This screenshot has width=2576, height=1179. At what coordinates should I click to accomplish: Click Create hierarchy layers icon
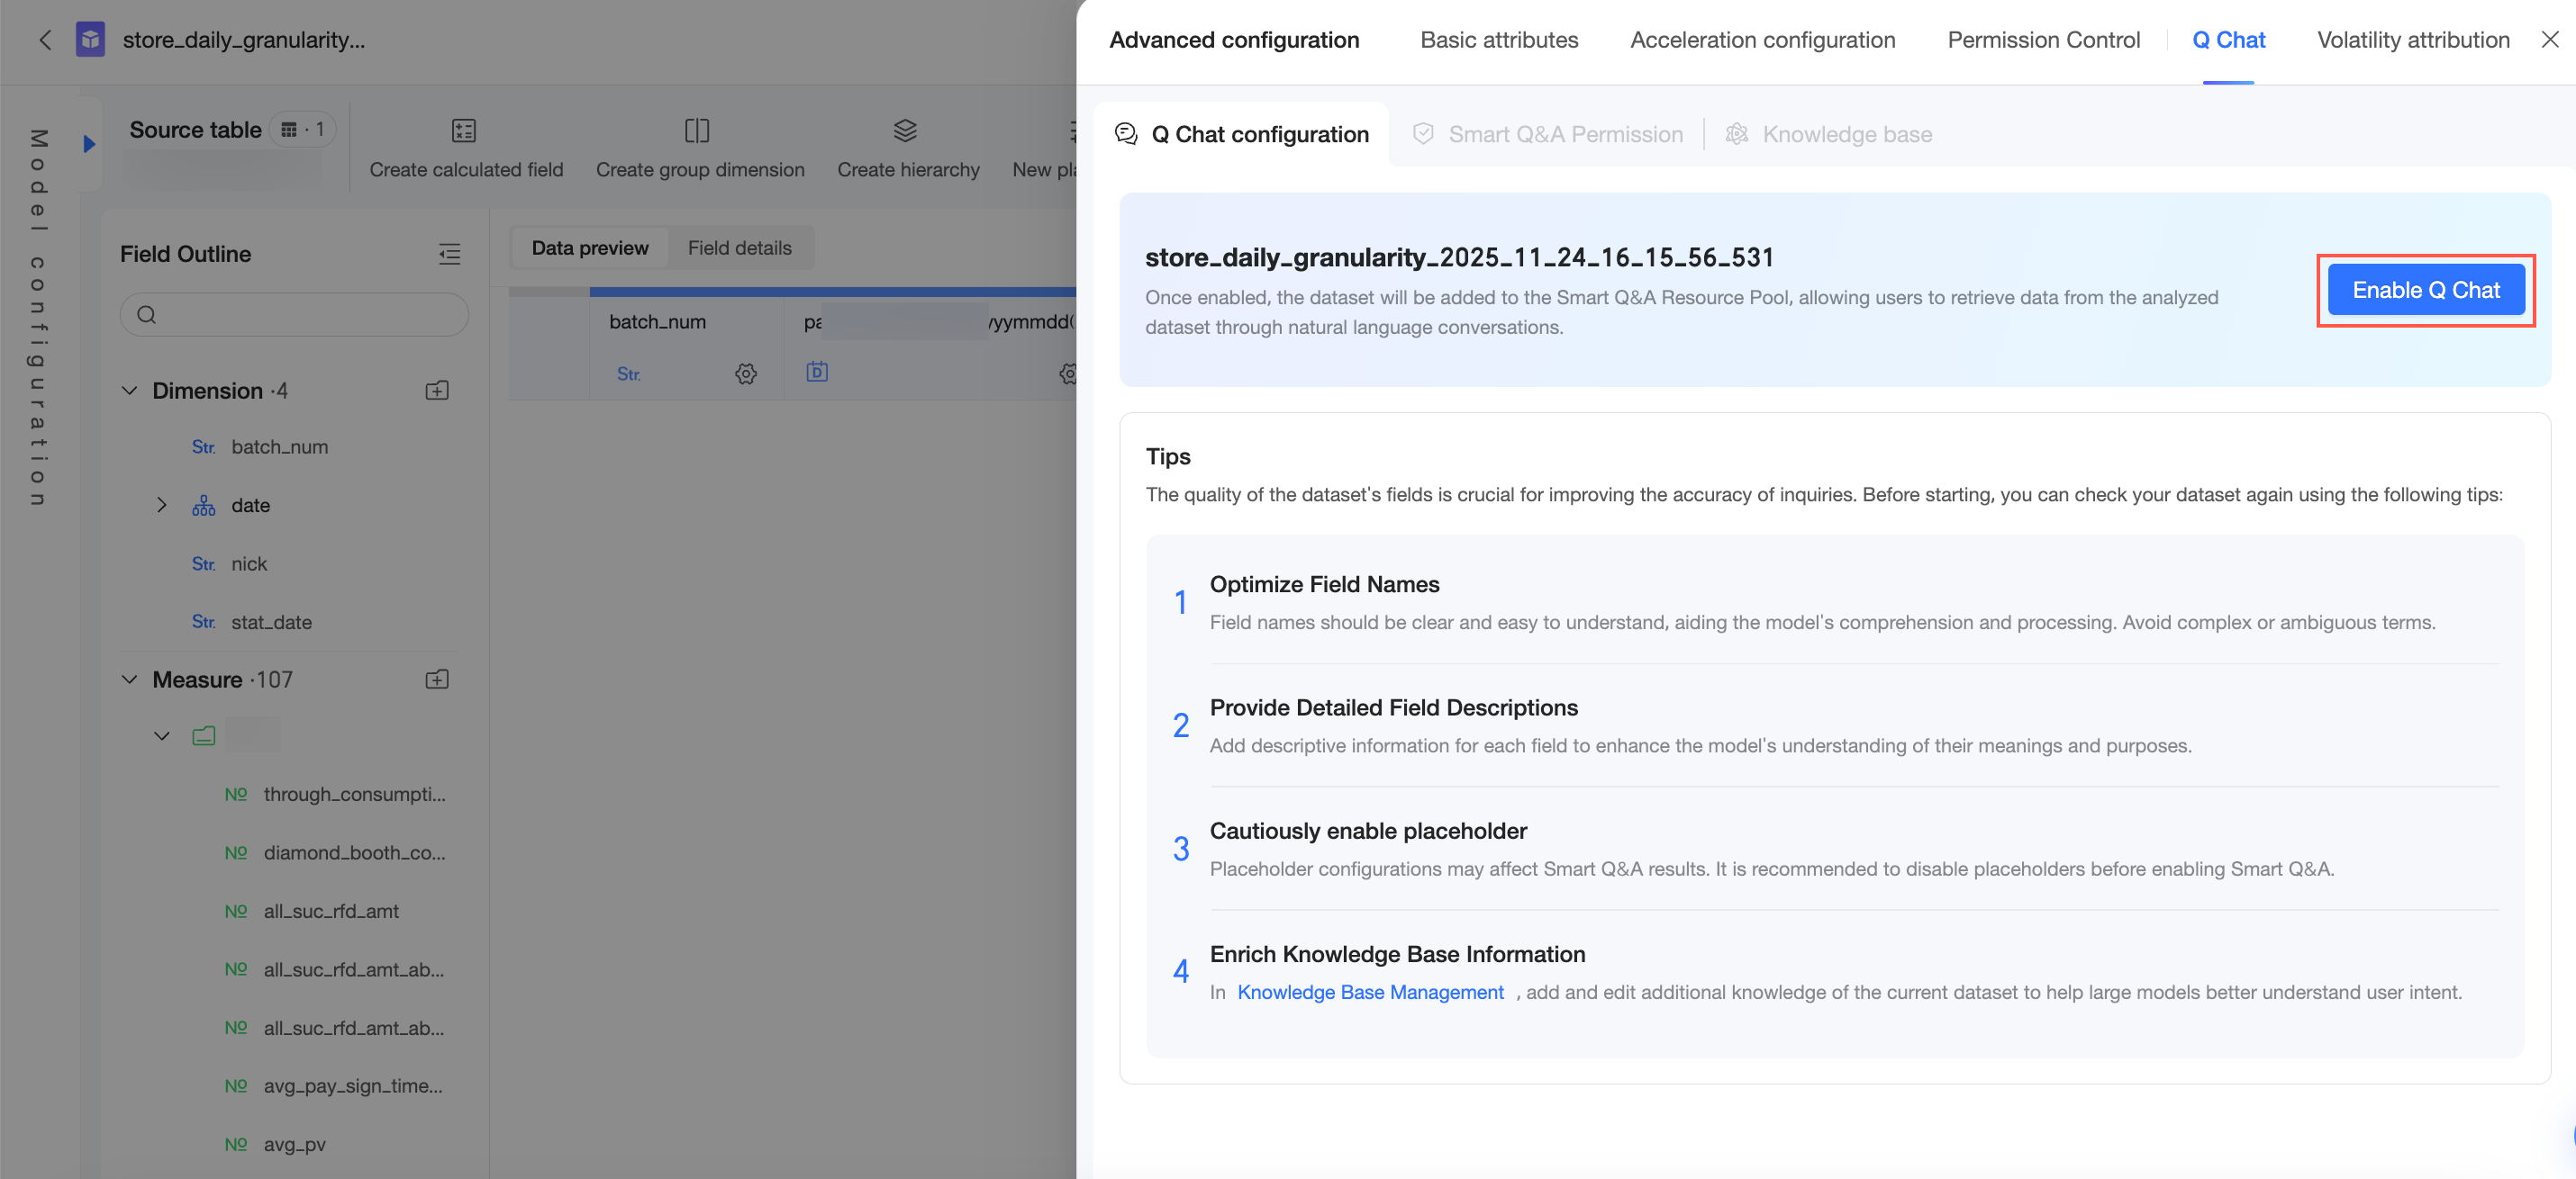tap(905, 130)
